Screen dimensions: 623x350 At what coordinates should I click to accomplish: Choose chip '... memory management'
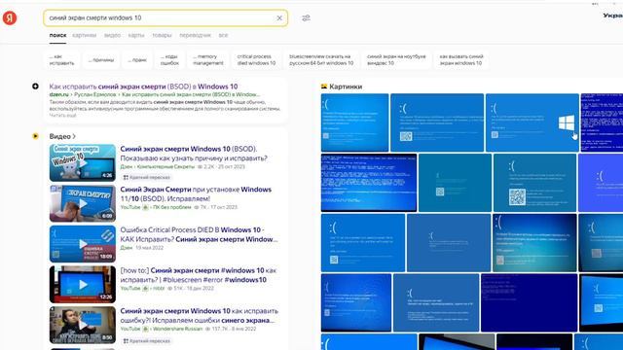click(208, 60)
